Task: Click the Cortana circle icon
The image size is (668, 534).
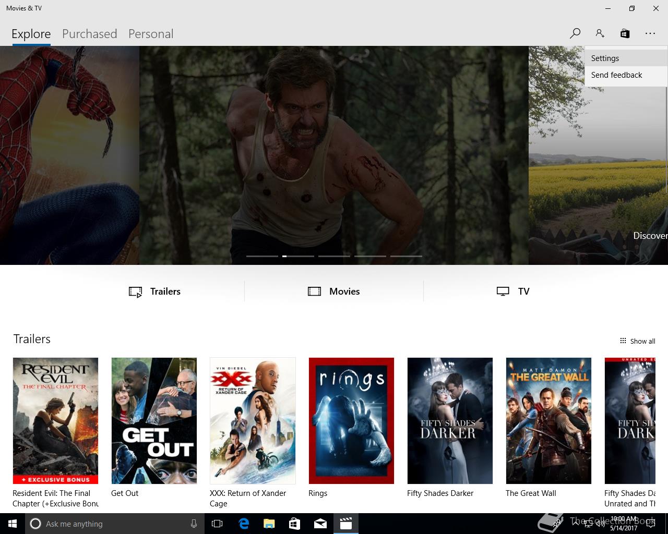Action: 35,524
